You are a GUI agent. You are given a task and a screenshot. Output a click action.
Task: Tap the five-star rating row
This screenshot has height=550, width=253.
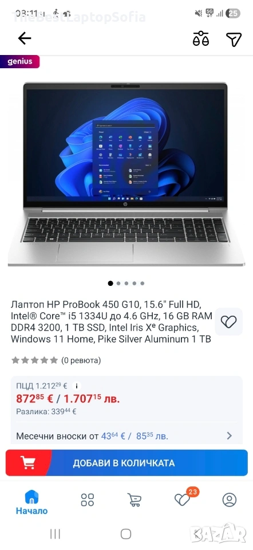click(34, 360)
